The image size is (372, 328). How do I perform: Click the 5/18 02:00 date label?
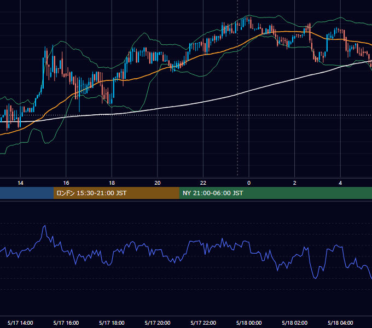[294, 323]
